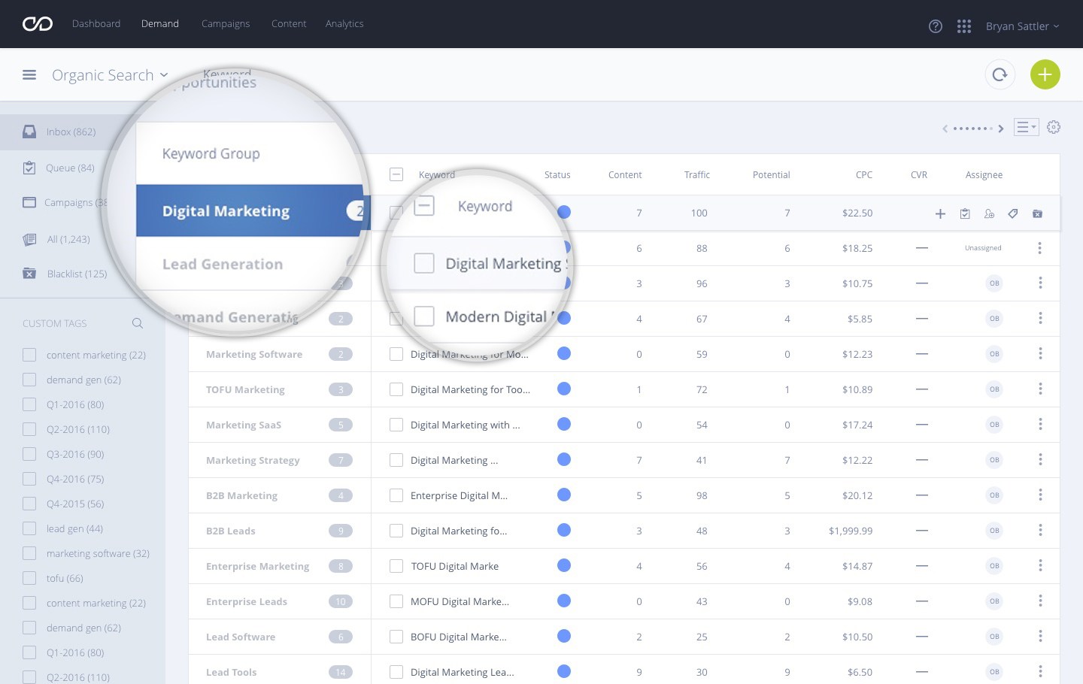The height and width of the screenshot is (684, 1083).
Task: Go to the Campaigns nav tab
Action: [226, 23]
